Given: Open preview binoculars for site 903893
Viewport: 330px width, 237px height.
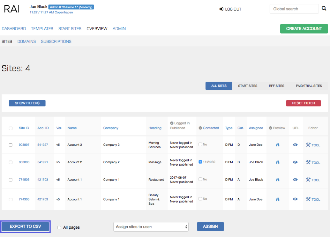Looking at the screenshot, I should click(x=278, y=162).
